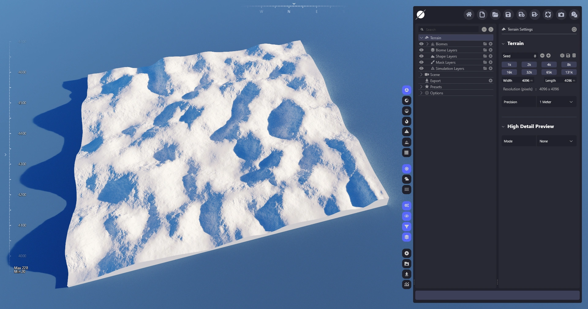Screen dimensions: 588x309
Task: Click the water waves icon in viewport toolbar
Action: tap(406, 190)
